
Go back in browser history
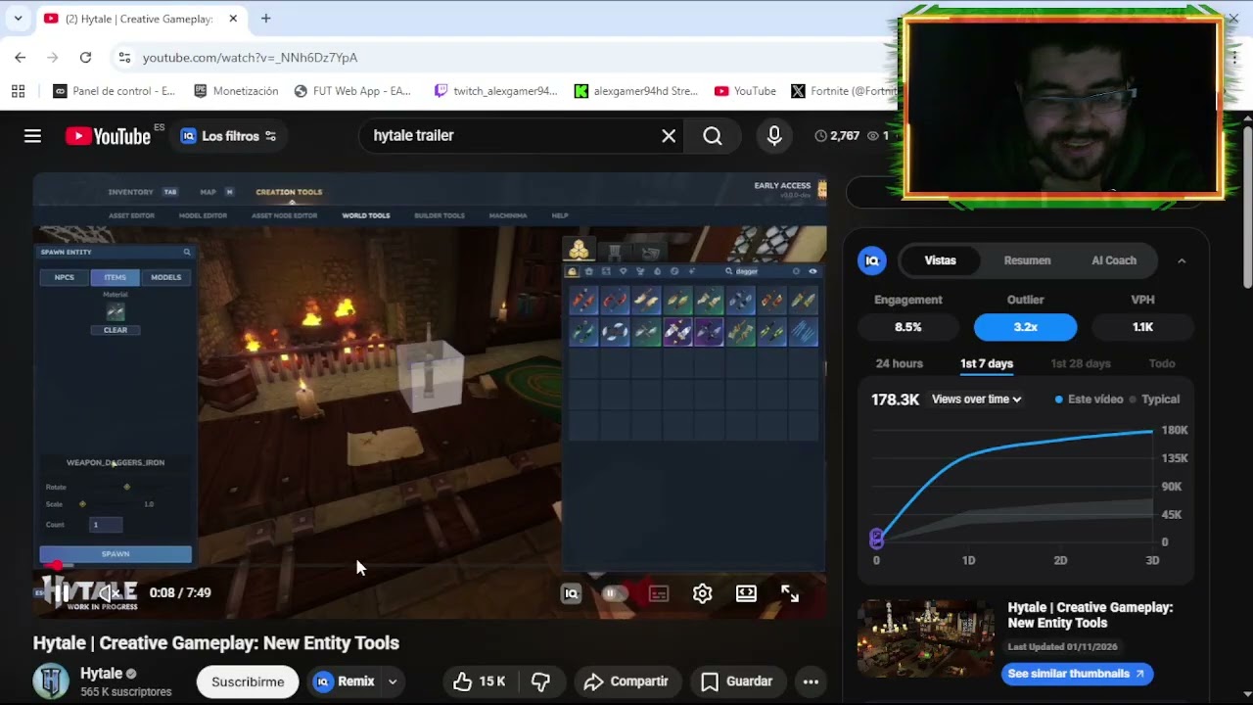[21, 58]
